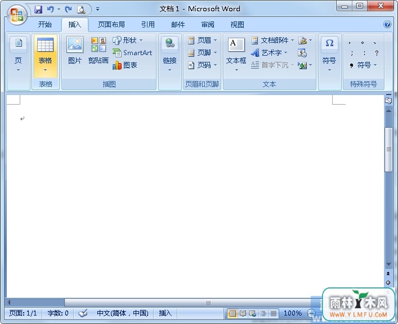Open the select browse object button

pyautogui.click(x=388, y=282)
